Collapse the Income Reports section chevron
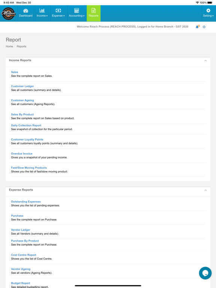 [205, 61]
